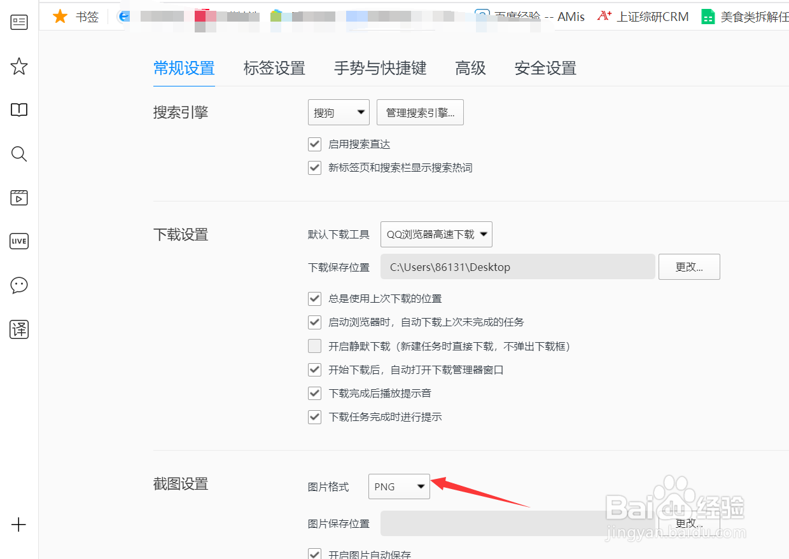Image resolution: width=789 pixels, height=559 pixels.
Task: Open the 手势与快捷键 settings tab
Action: pos(380,68)
